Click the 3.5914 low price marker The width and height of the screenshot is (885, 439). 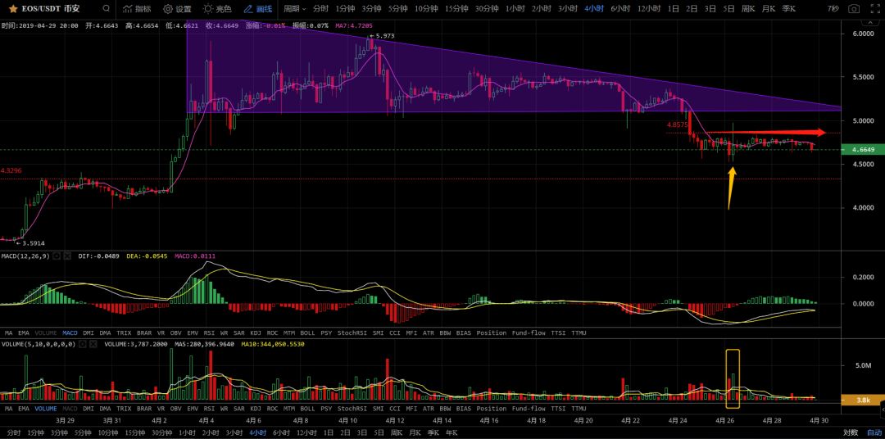tap(30, 243)
